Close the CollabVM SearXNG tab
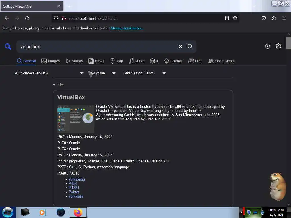The image size is (291, 218). pos(59,6)
